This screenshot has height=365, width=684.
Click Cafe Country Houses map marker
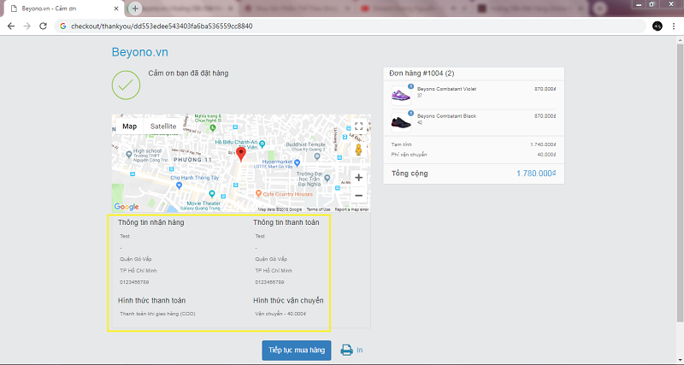pos(259,194)
